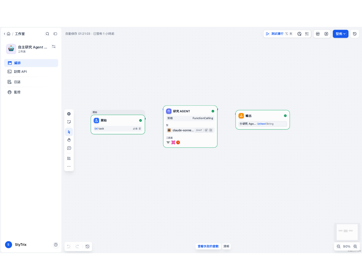This screenshot has width=362, height=280.
Task: Click the task variable row in 開始 node
Action: tap(118, 129)
